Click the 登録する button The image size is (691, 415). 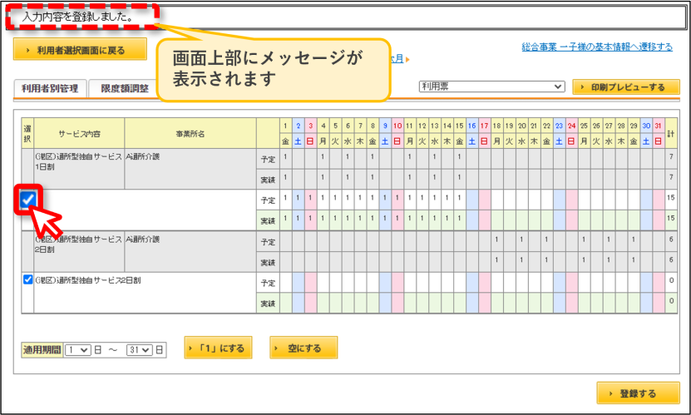638,393
